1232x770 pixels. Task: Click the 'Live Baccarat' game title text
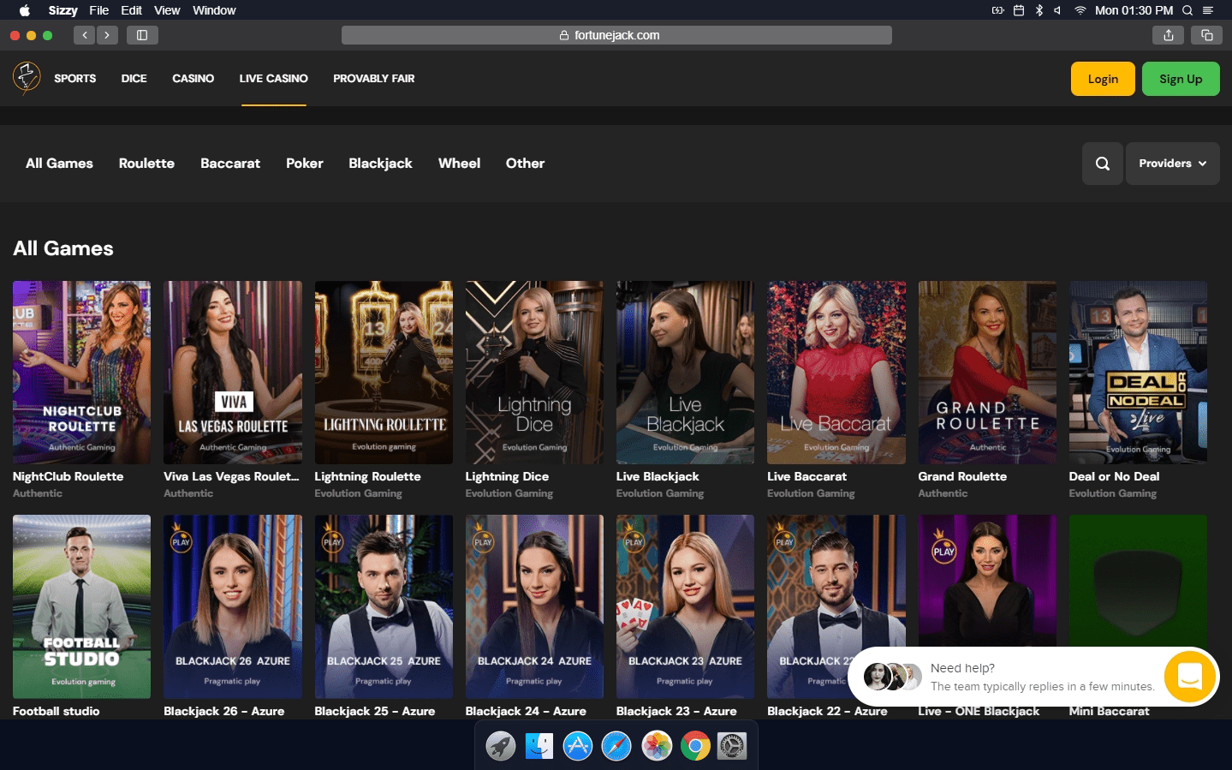[x=806, y=477]
